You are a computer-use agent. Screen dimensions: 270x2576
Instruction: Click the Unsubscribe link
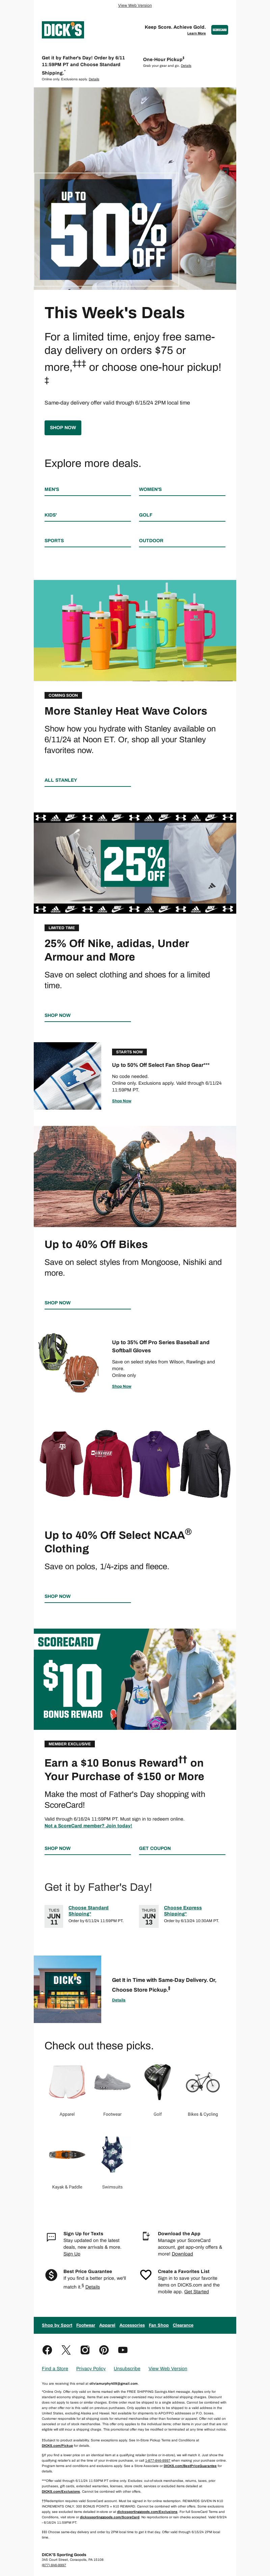click(x=127, y=2368)
